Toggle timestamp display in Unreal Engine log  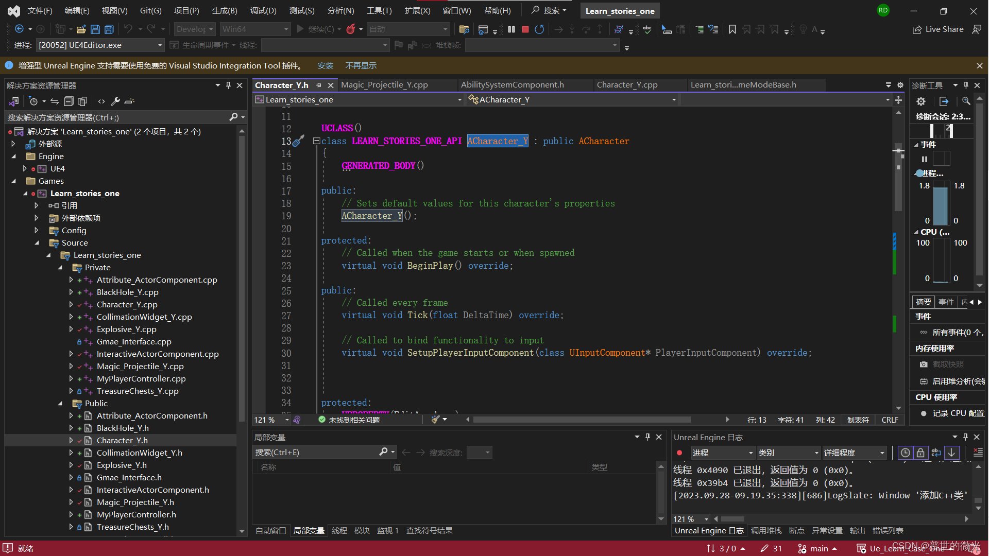coord(905,453)
